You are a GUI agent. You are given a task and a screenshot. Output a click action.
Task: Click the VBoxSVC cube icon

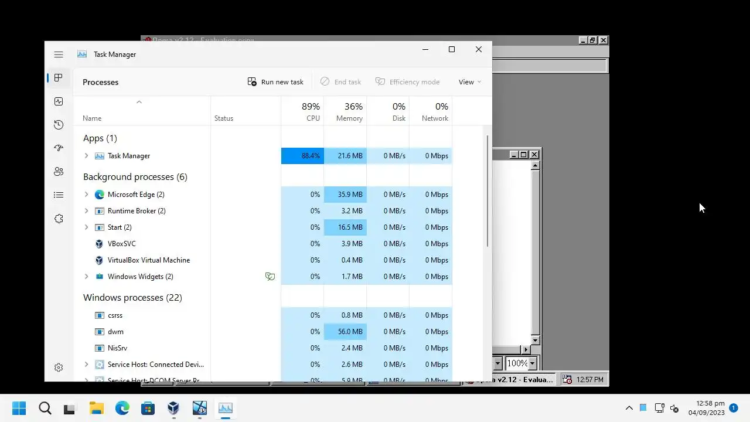pos(100,244)
